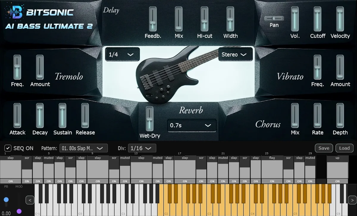
Task: Click the 0.00 pitch bend value
Action: pyautogui.click(x=6, y=213)
